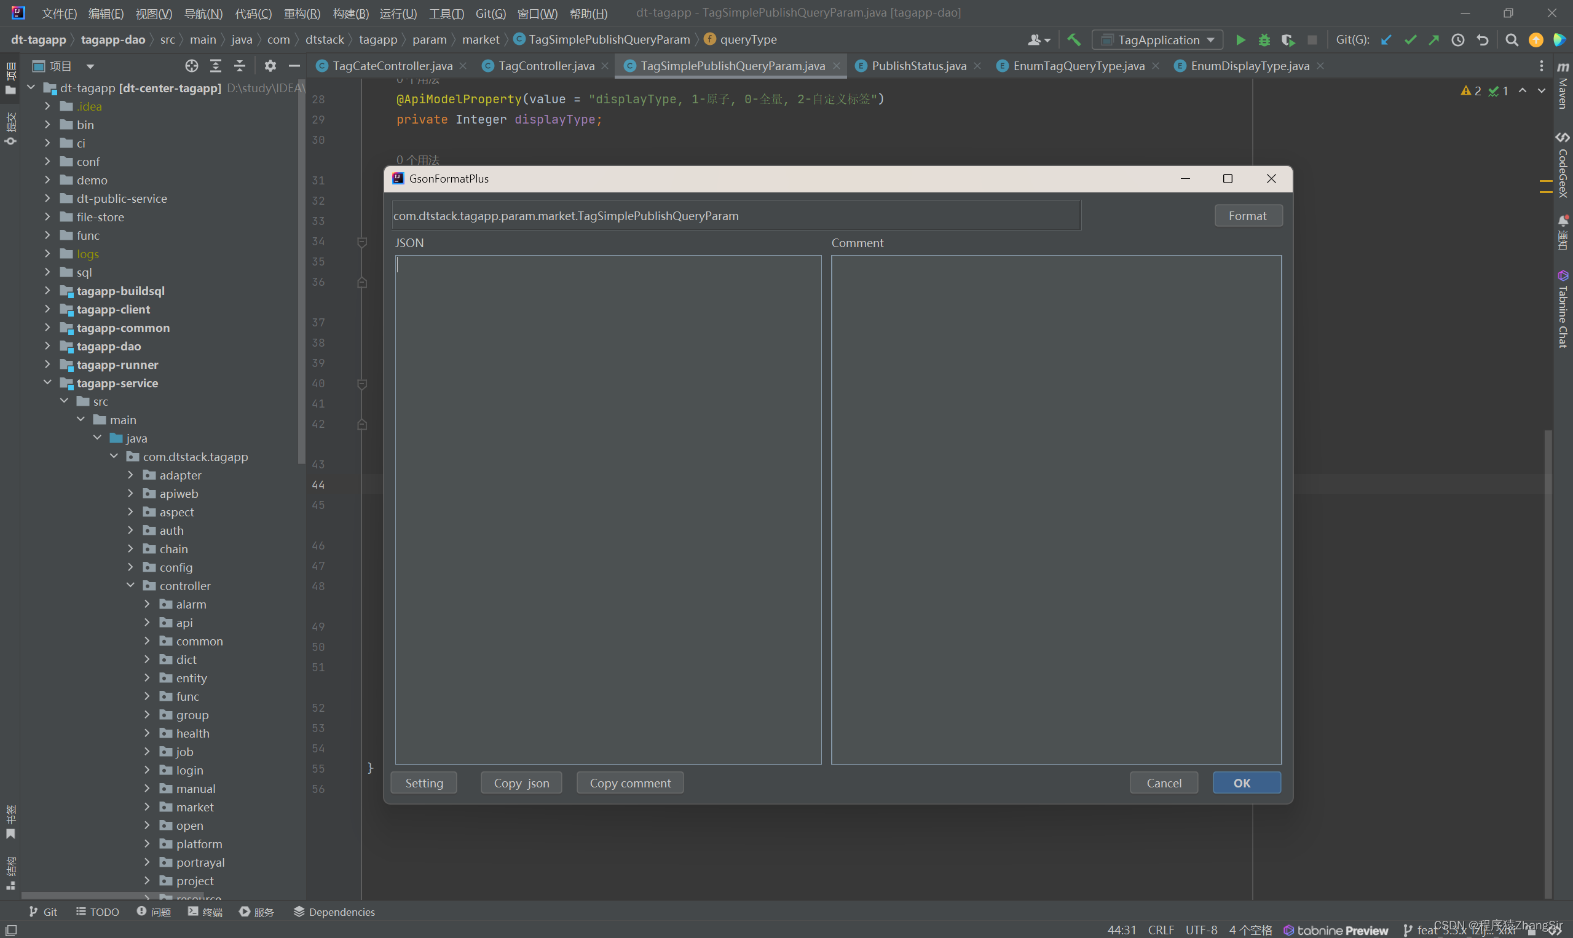Click the CRLF line separator in status bar

(1161, 930)
